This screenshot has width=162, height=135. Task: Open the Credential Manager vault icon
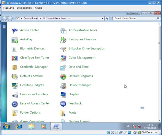tap(15, 67)
